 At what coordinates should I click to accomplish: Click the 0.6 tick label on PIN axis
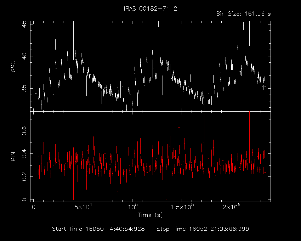24,131
